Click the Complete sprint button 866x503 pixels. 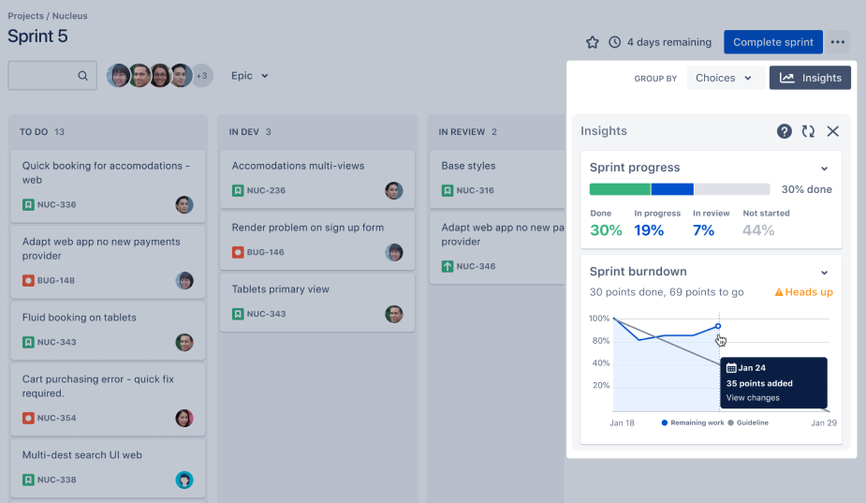pos(772,42)
